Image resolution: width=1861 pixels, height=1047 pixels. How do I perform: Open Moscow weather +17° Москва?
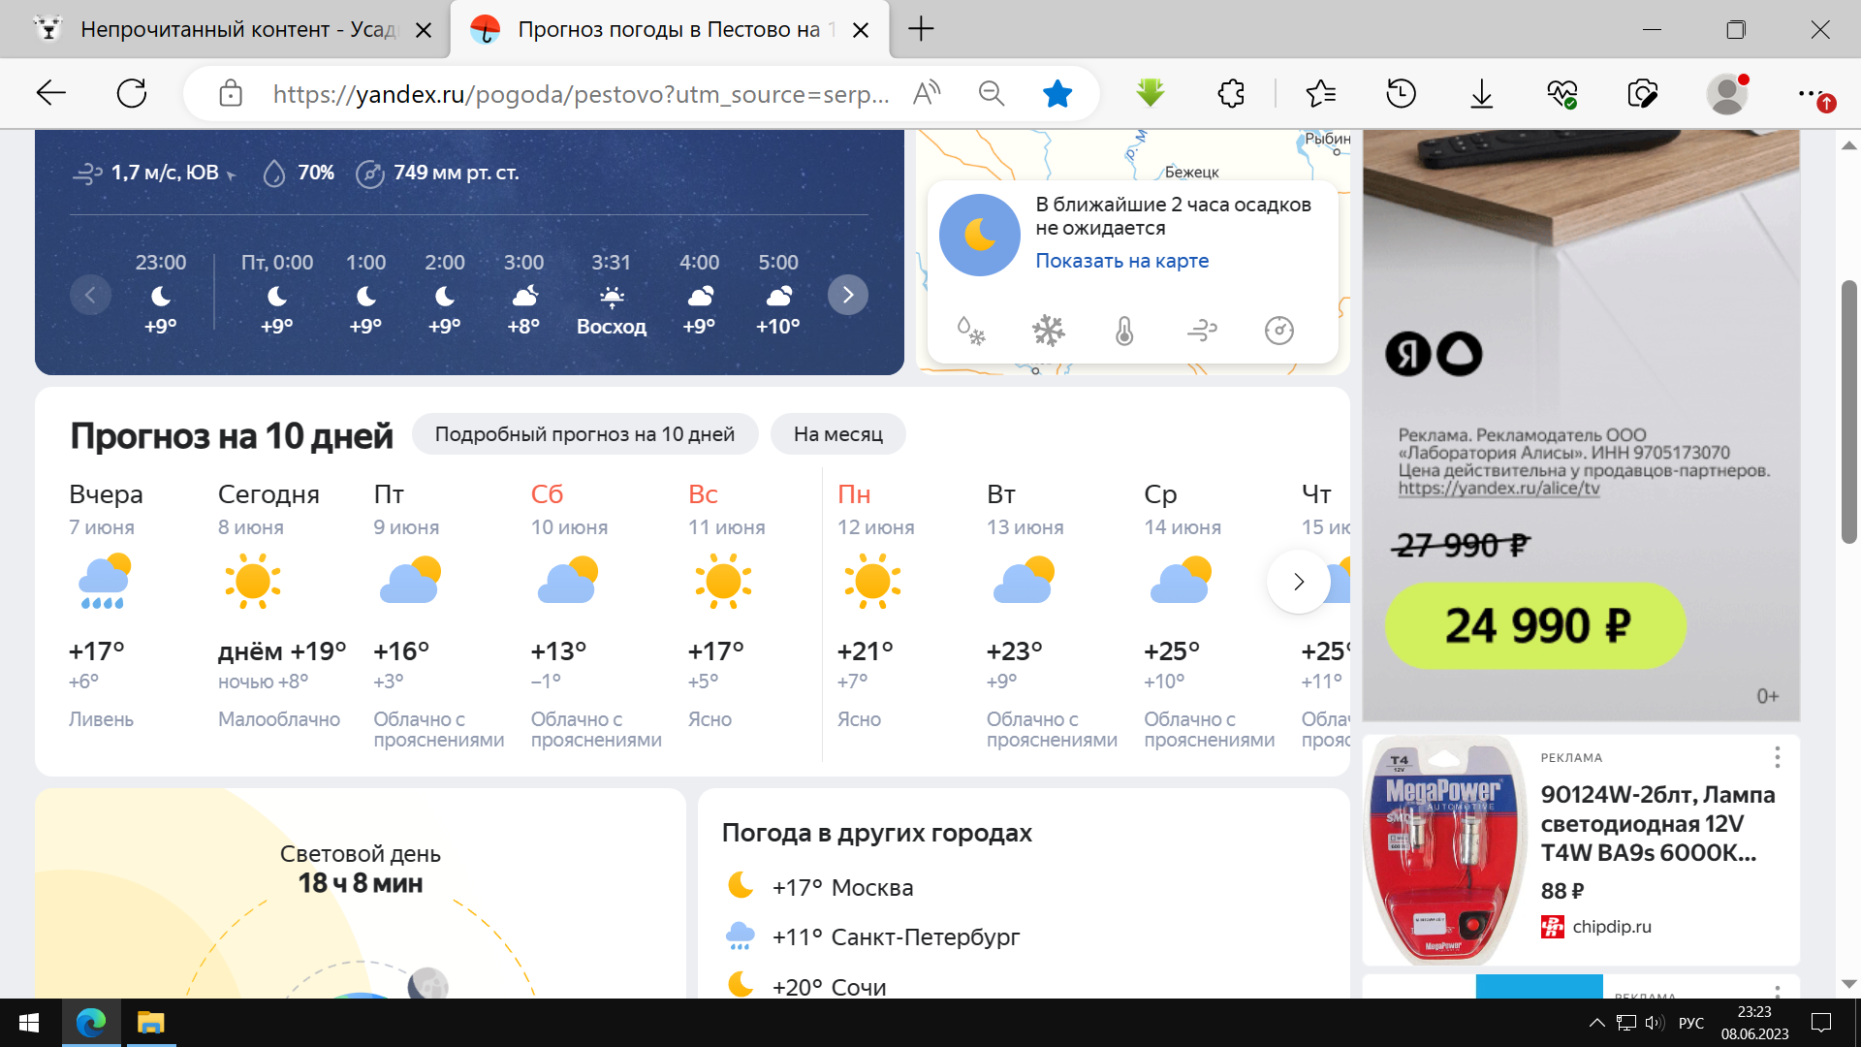click(x=842, y=887)
